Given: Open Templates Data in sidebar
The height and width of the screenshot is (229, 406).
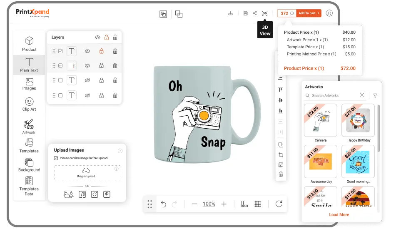Looking at the screenshot, I should tap(29, 186).
